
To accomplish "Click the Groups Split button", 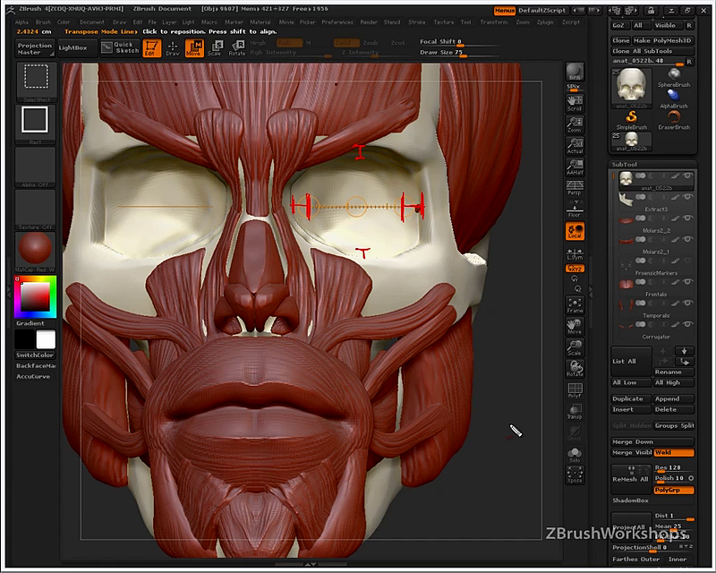I will [x=674, y=426].
